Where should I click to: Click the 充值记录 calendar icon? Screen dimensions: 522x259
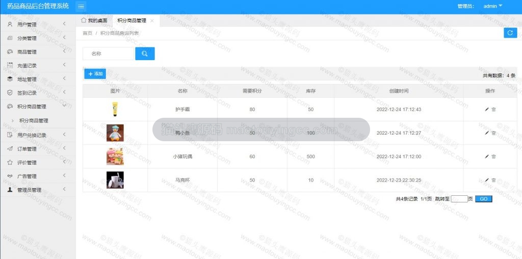(10, 65)
